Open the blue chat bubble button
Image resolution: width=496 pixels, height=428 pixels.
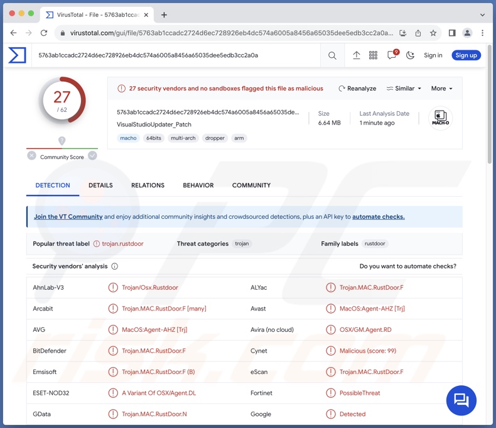[x=461, y=400]
